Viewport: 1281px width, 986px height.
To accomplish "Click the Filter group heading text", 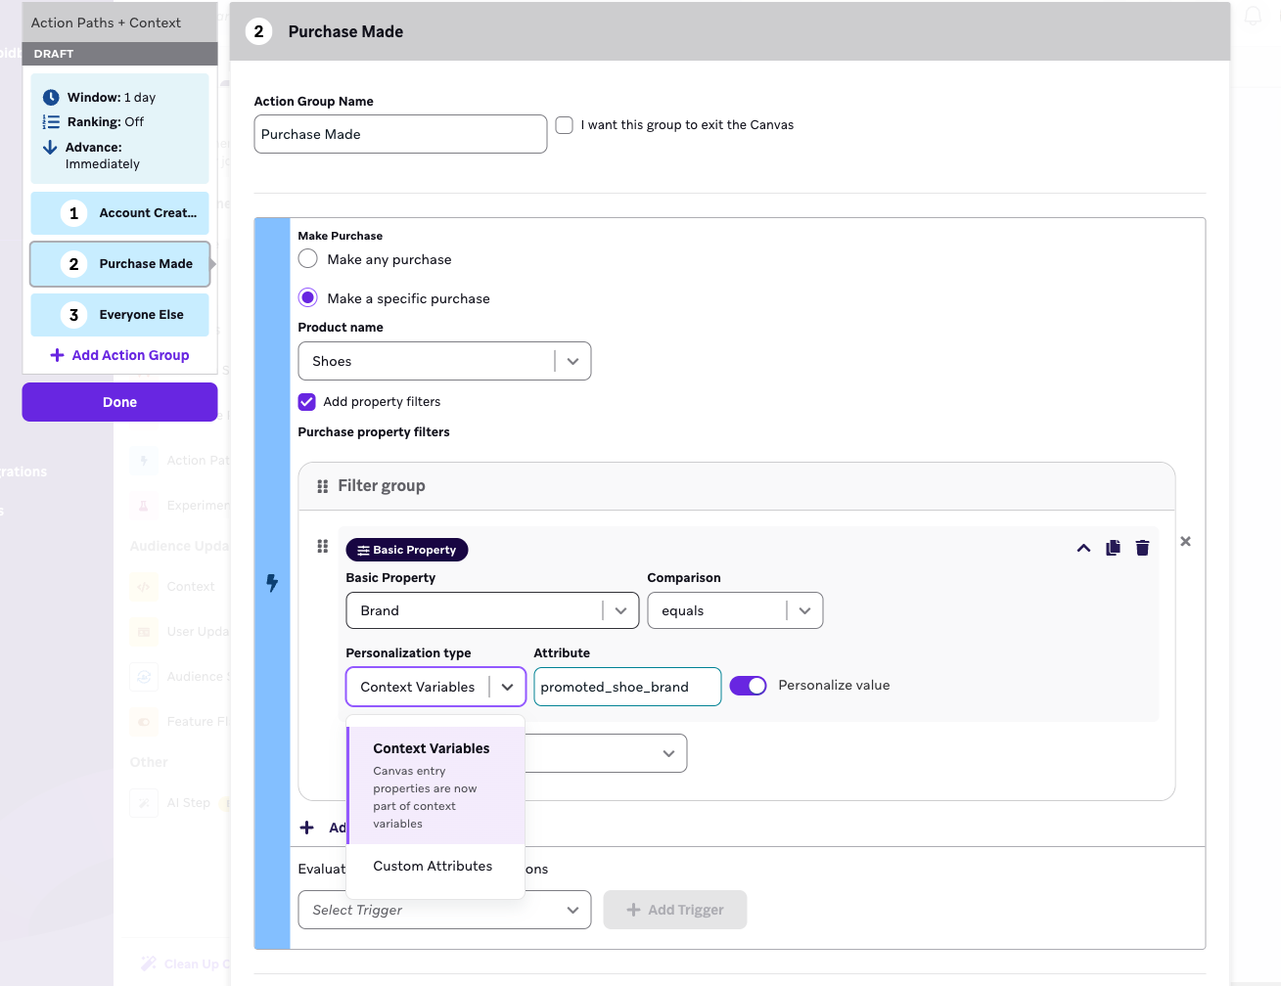I will pos(382,486).
